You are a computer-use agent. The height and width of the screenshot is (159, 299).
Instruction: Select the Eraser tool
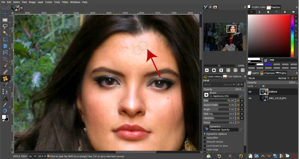(5, 72)
